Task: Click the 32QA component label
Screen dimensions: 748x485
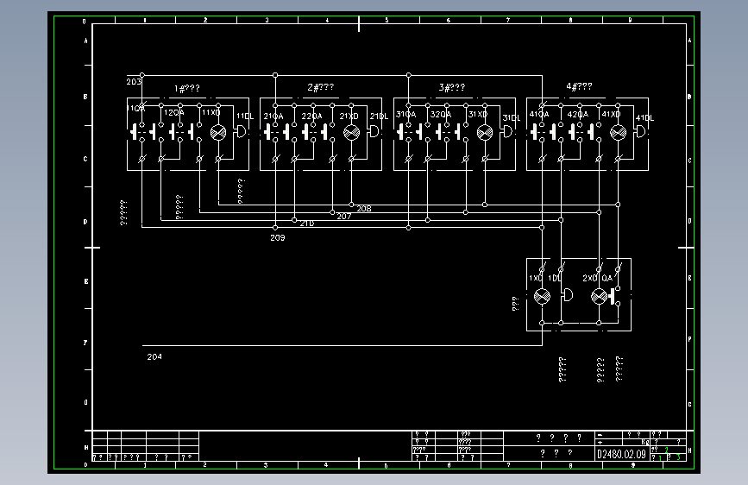Action: coord(441,115)
